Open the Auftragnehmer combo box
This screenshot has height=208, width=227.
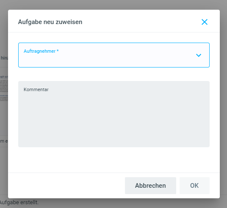[114, 55]
